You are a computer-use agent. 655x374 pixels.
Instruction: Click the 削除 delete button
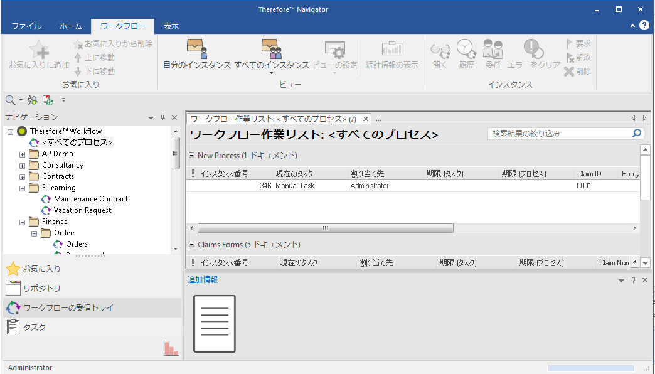click(578, 71)
